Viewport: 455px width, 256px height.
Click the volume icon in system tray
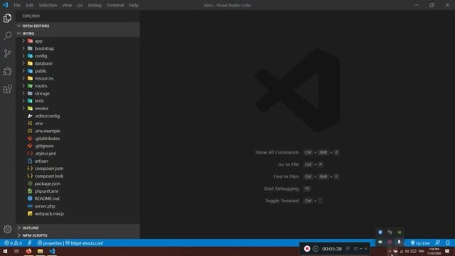pyautogui.click(x=407, y=251)
